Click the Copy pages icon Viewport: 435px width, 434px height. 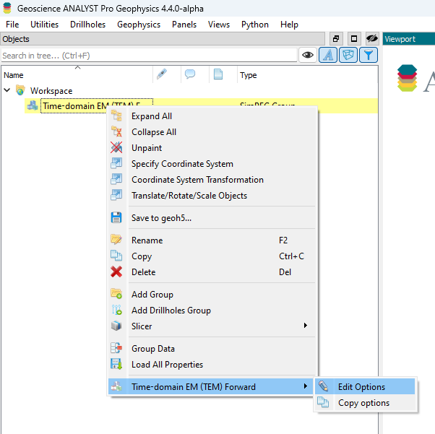point(116,256)
